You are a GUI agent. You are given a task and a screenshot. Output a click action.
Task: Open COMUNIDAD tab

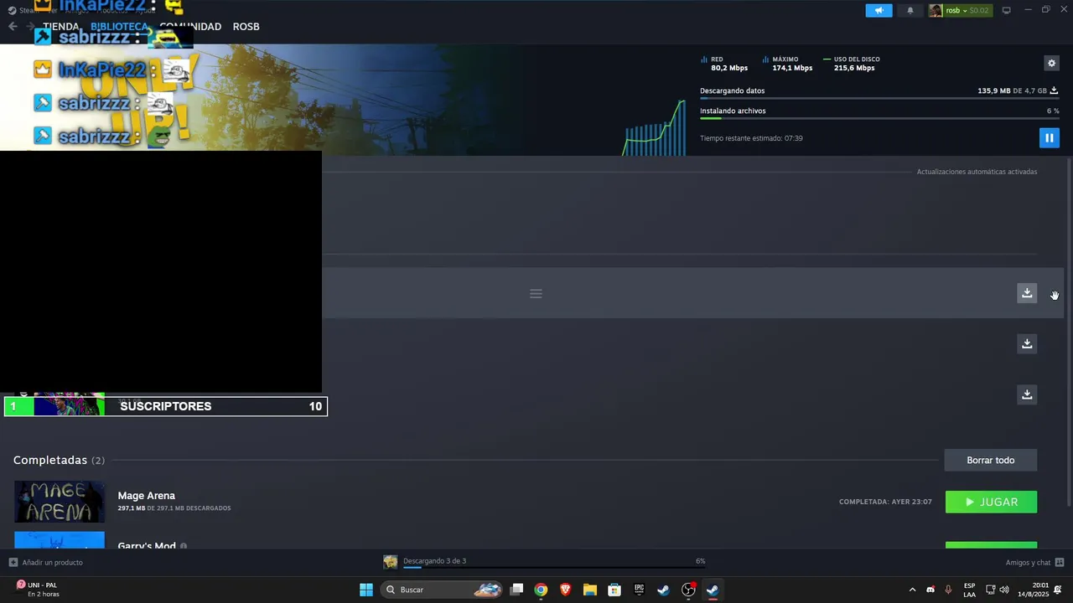tap(190, 27)
